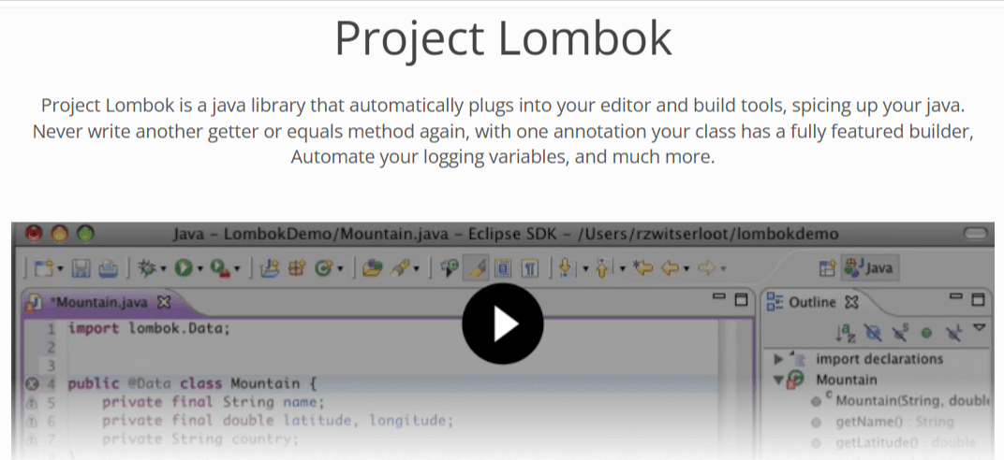Toggle Hide Non-Public Members in Outline

(926, 333)
